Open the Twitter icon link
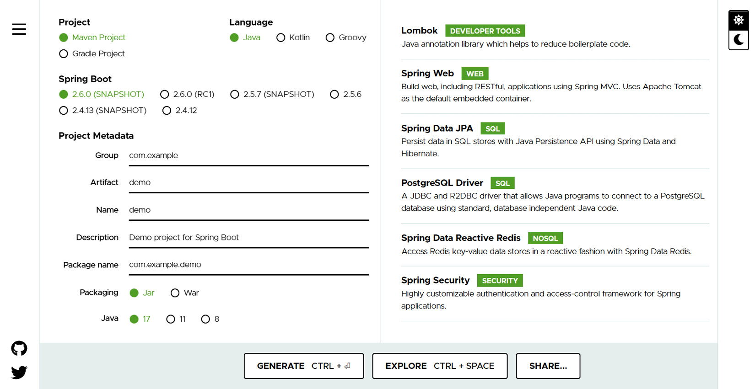Viewport: 755px width, 389px height. [x=19, y=372]
